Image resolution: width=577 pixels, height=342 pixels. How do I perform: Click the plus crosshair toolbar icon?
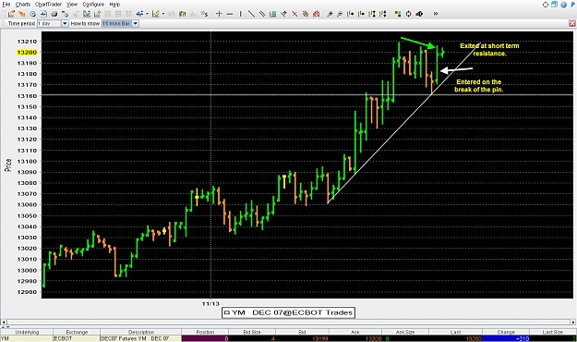coord(220,14)
